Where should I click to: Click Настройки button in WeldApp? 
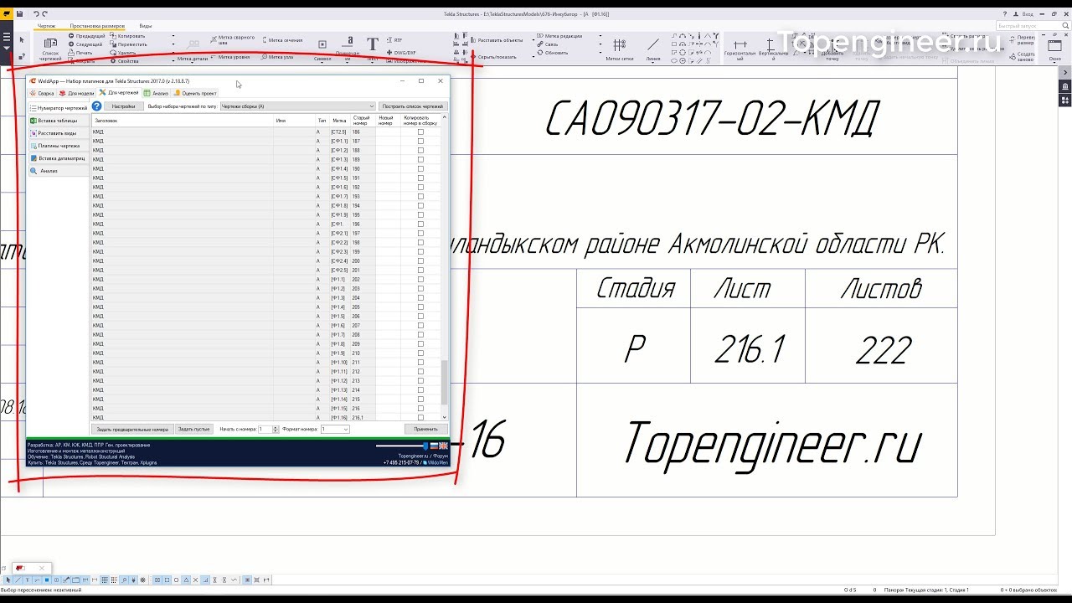tap(123, 106)
